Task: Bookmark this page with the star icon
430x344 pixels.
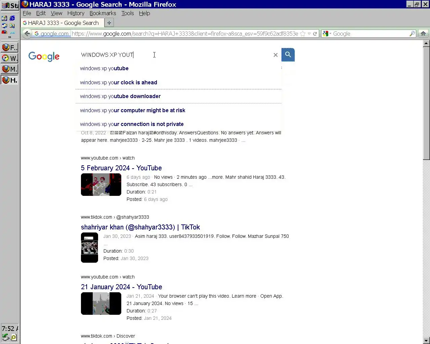Action: click(303, 34)
